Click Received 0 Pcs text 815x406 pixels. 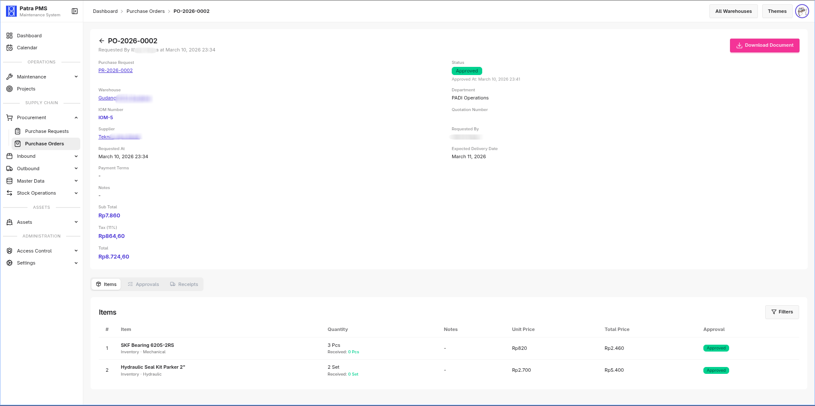343,352
